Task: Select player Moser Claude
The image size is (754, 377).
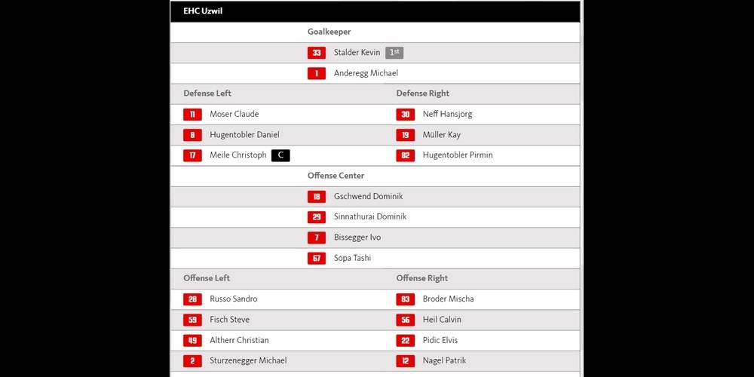Action: pyautogui.click(x=234, y=115)
